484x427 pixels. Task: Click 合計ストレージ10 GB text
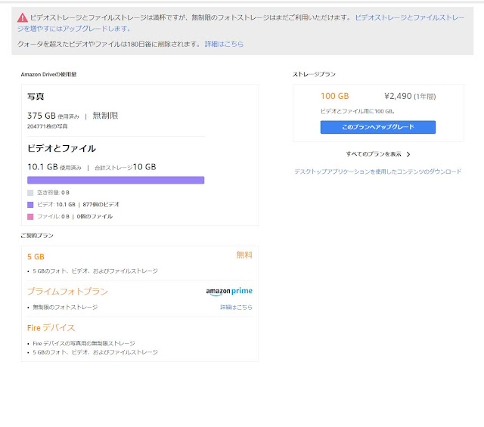126,167
